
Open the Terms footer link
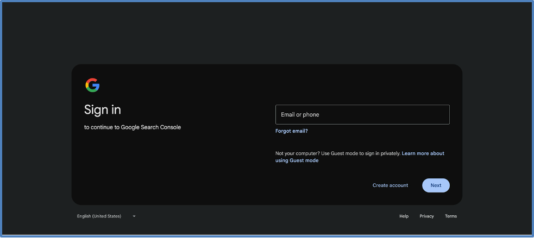tap(451, 216)
